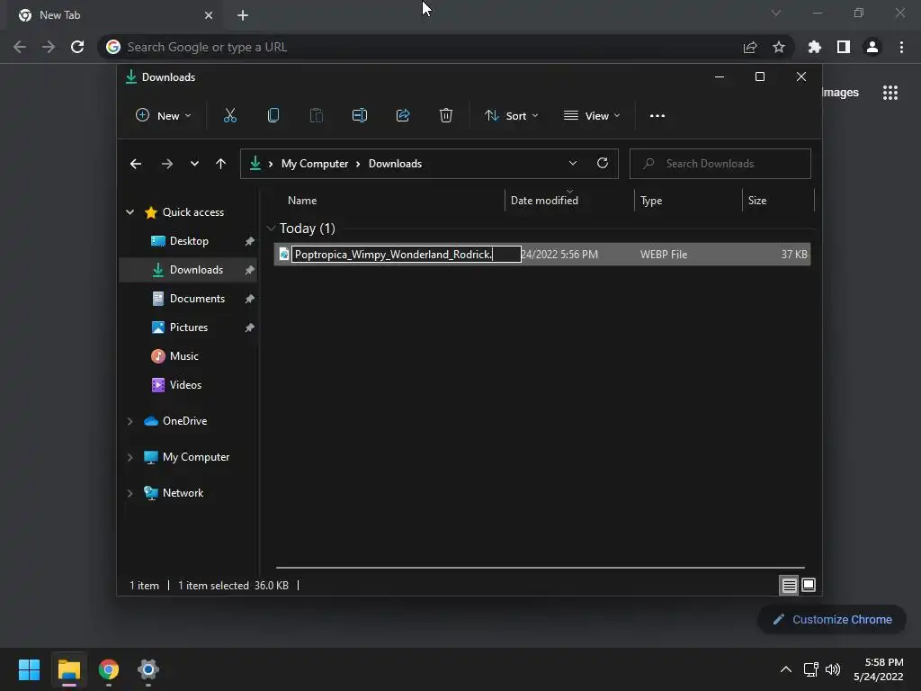This screenshot has width=921, height=691.
Task: Open Network in navigation pane
Action: pos(183,493)
